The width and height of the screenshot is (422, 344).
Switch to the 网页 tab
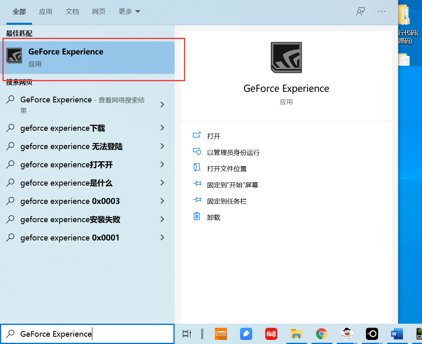pos(99,11)
